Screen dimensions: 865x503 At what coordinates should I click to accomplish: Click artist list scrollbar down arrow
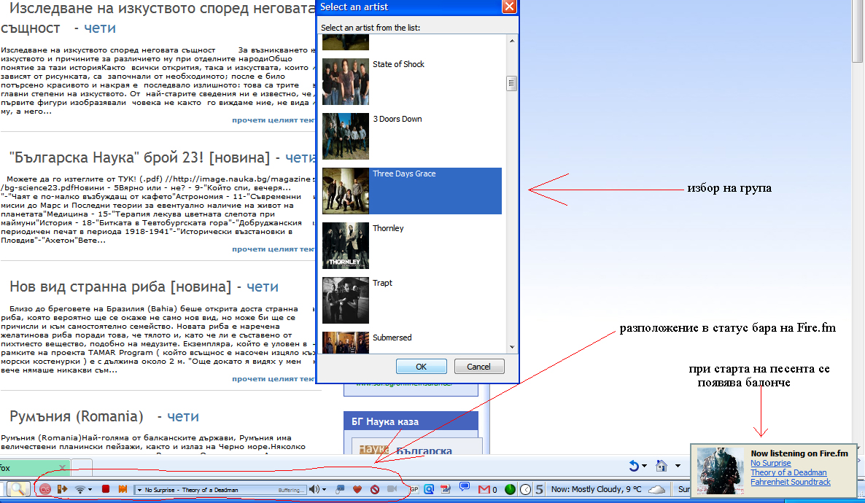(x=512, y=348)
